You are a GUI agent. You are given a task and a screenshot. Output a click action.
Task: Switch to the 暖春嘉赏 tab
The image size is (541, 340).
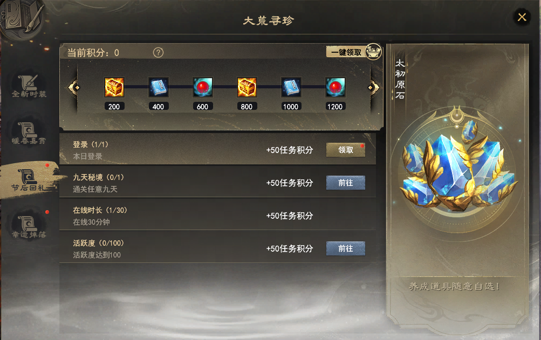[x=29, y=134]
